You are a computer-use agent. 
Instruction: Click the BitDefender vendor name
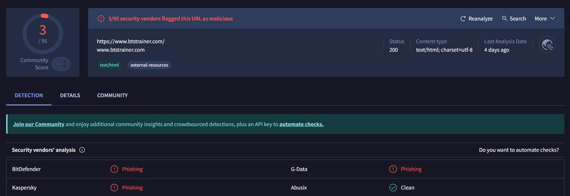coord(27,169)
